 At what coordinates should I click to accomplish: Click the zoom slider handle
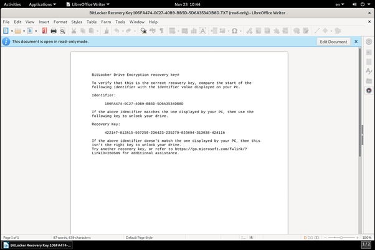[341, 238]
